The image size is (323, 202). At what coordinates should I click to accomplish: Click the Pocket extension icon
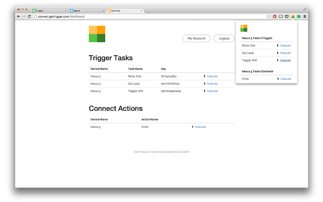[287, 17]
